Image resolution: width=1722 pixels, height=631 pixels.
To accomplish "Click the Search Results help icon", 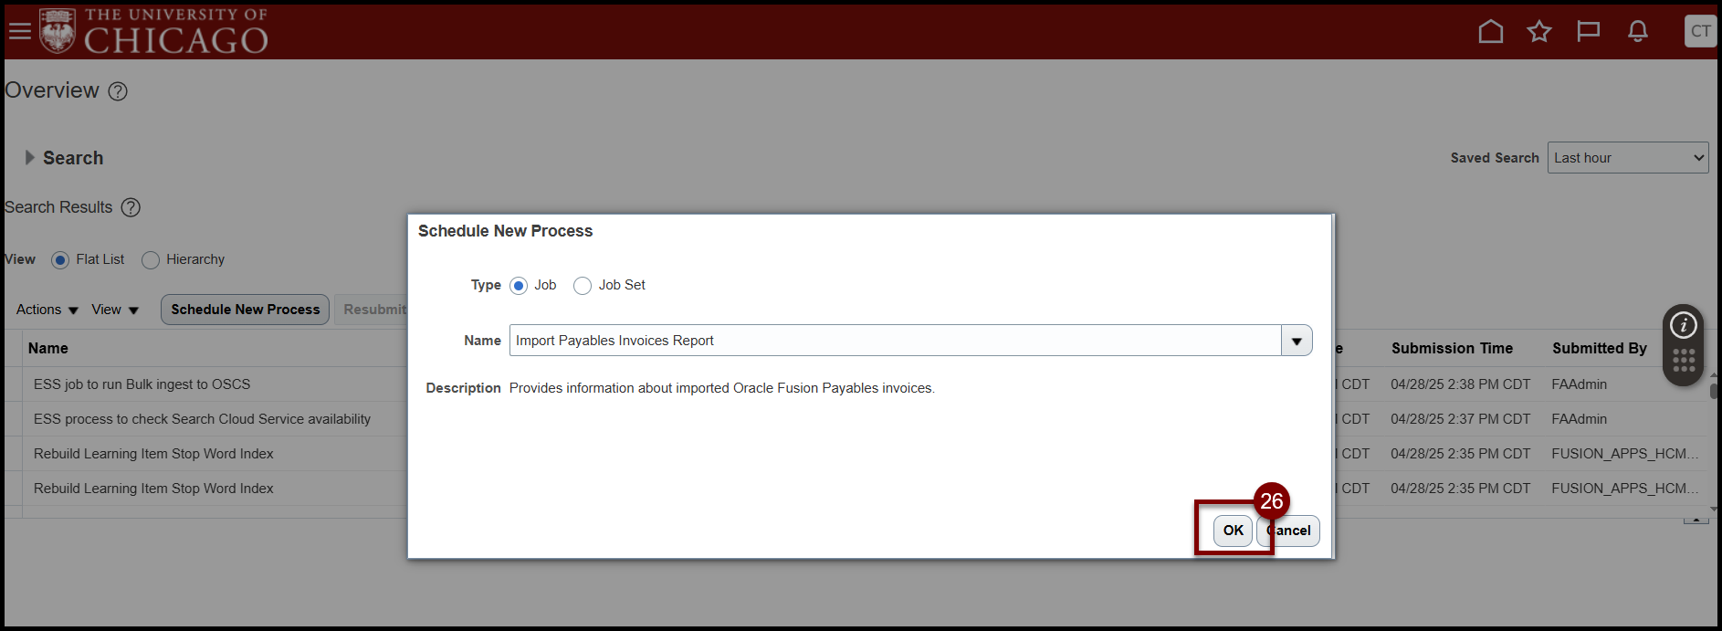I will 131,207.
